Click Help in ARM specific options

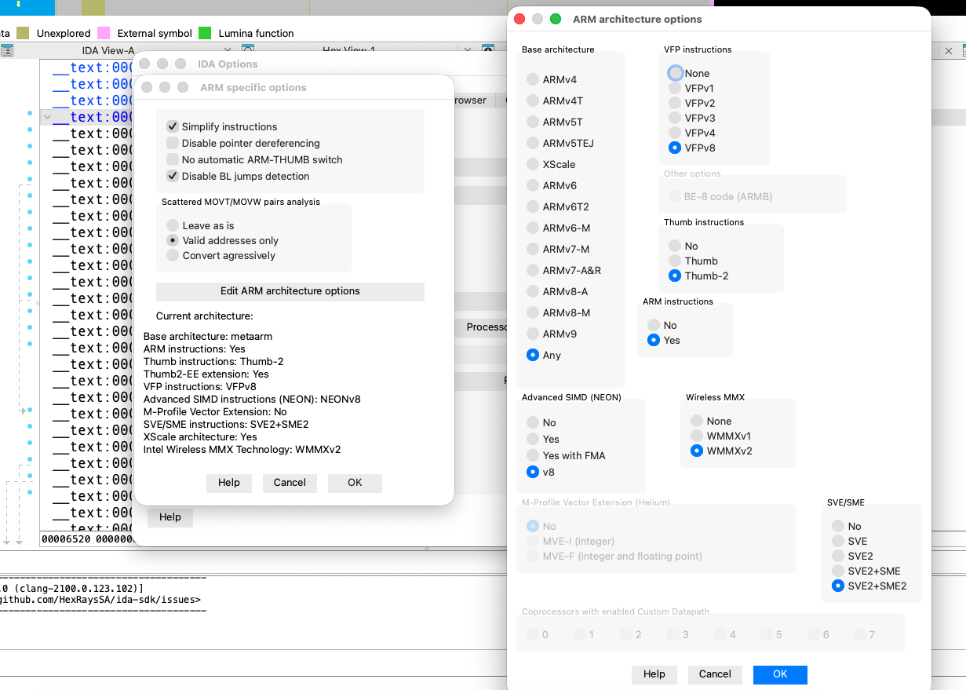229,483
